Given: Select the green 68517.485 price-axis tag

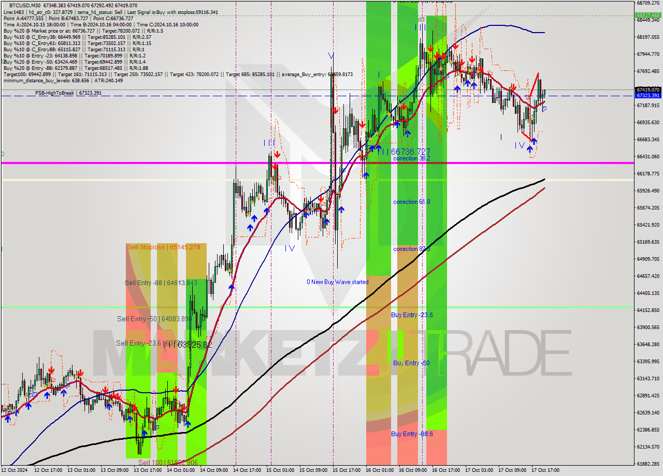Looking at the screenshot, I should tap(648, 16).
